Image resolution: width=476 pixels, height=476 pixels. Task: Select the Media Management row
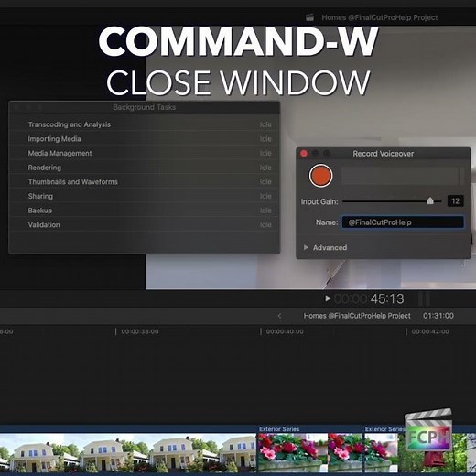pos(145,153)
